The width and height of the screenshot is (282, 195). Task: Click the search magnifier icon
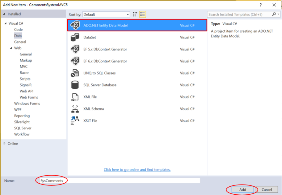pyautogui.click(x=274, y=14)
